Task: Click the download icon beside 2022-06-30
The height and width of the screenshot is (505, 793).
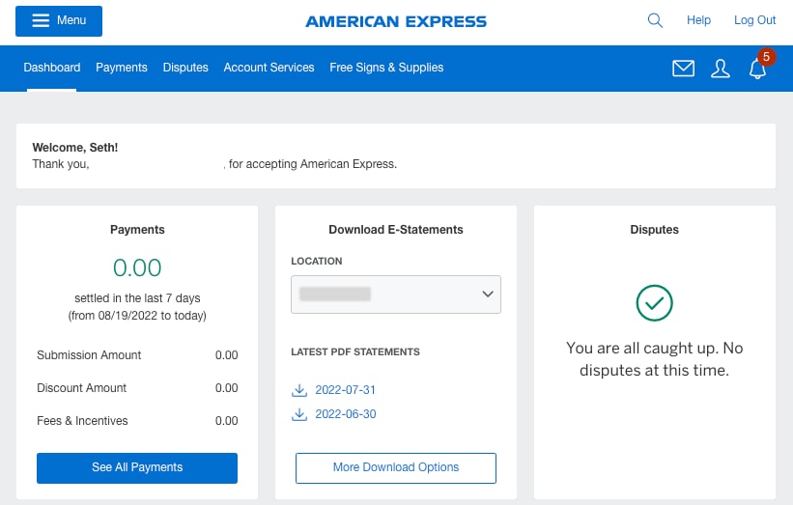Action: point(298,414)
